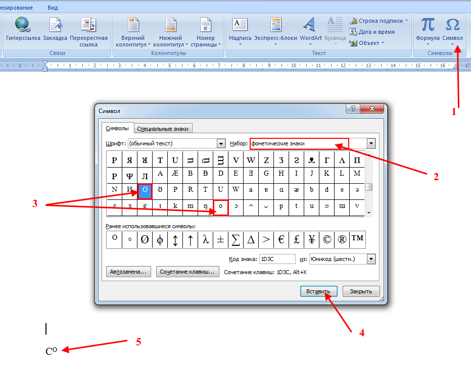The height and width of the screenshot is (368, 471).
Task: Click Сочетание клавиш button
Action: tap(187, 272)
